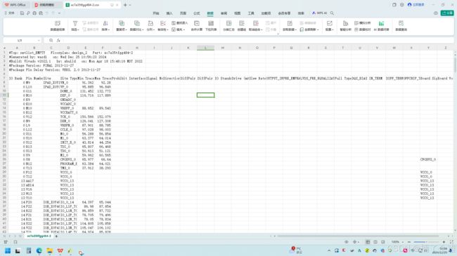Toggle fullscreen icon at status bar right end
457x256 pixels.
pos(451,242)
